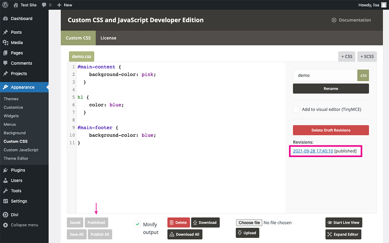Add a new file with + CSS
This screenshot has height=243, width=389.
coord(347,56)
